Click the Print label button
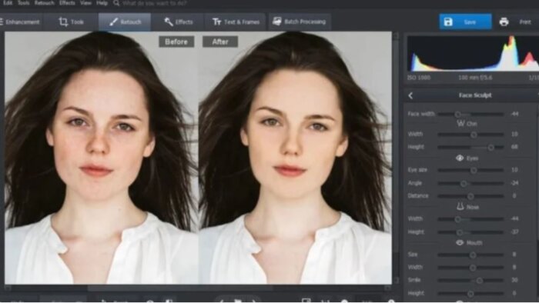This screenshot has width=539, height=303. pos(525,22)
